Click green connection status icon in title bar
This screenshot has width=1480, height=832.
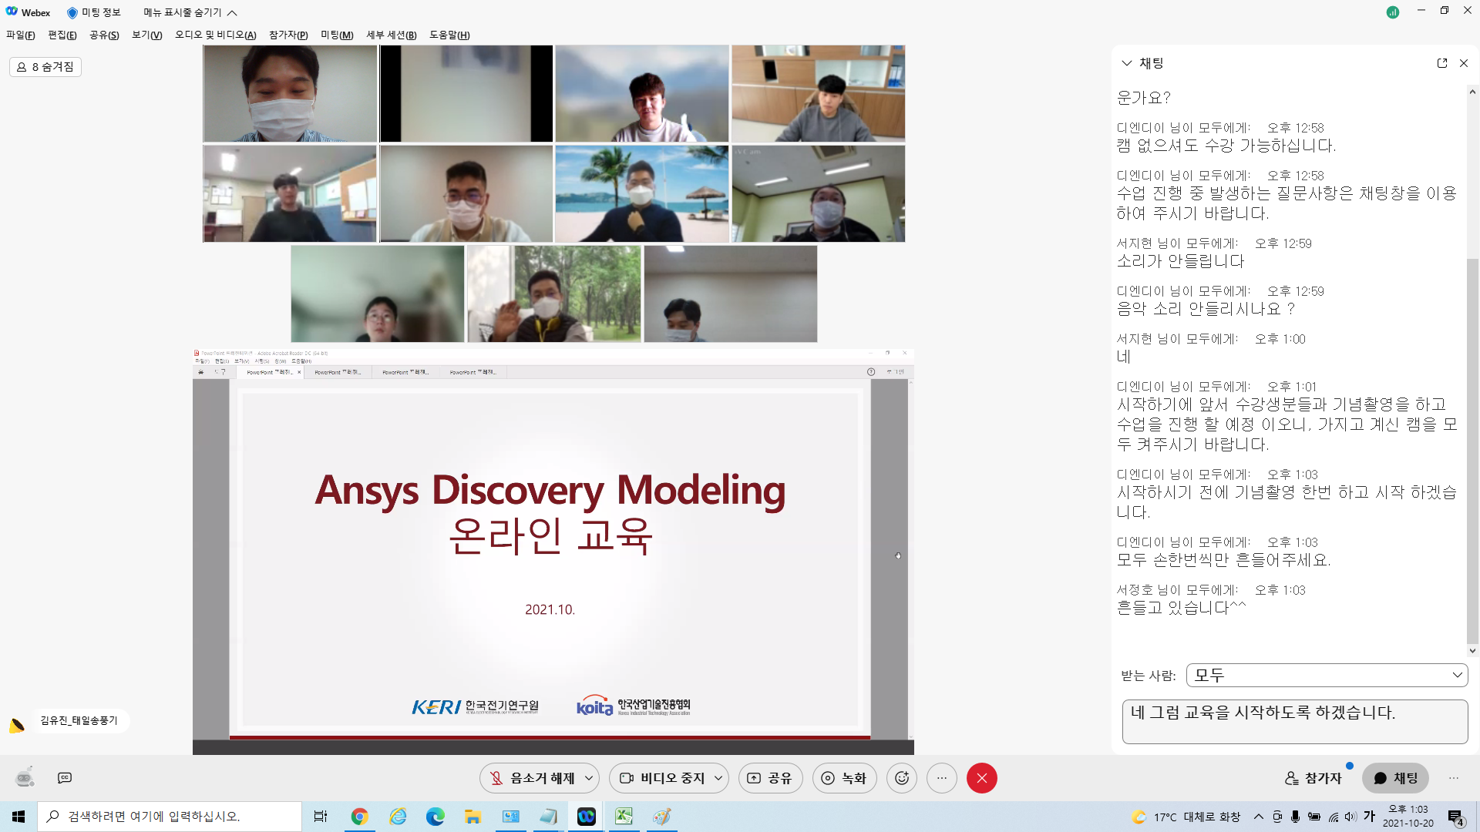(x=1393, y=12)
